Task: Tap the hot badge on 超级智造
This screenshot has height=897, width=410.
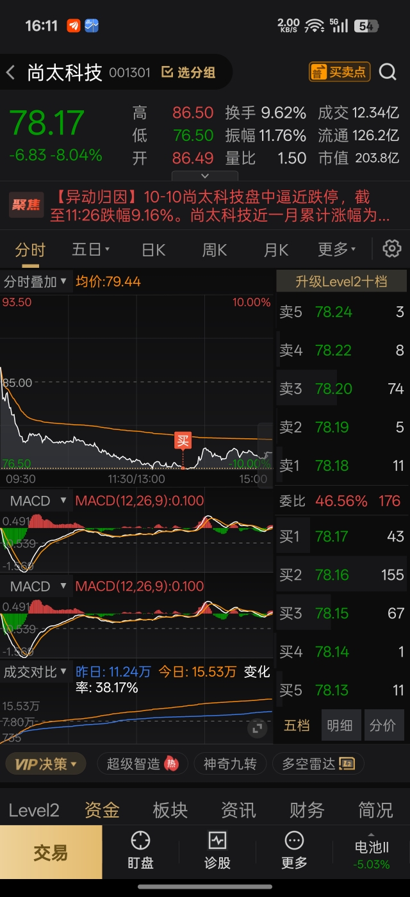Action: click(x=171, y=764)
